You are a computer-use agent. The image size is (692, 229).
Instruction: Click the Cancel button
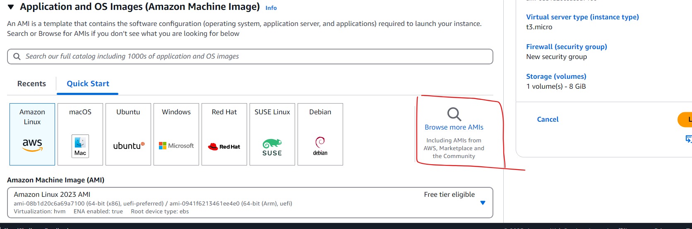[x=548, y=119]
